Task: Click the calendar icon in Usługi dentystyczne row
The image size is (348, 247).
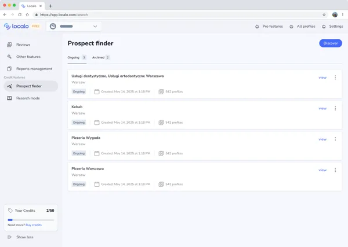Action: 97,91
